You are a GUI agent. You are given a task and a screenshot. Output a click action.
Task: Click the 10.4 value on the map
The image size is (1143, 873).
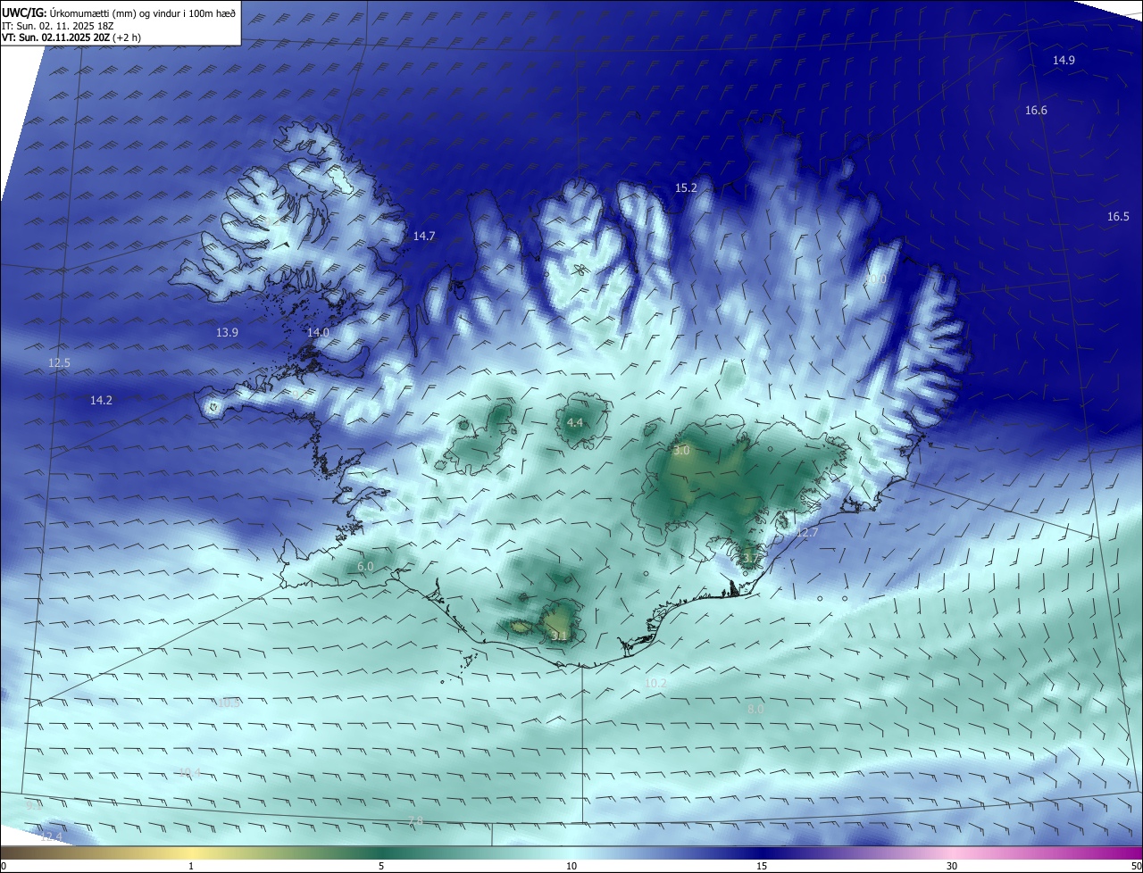[189, 772]
